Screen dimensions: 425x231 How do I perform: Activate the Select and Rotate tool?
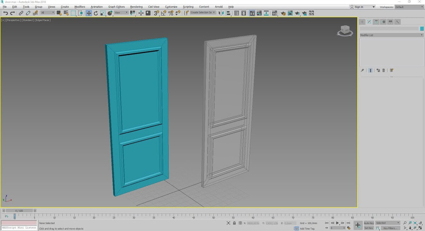[96, 13]
